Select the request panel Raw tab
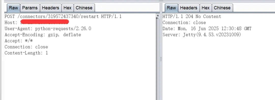 click(13, 8)
